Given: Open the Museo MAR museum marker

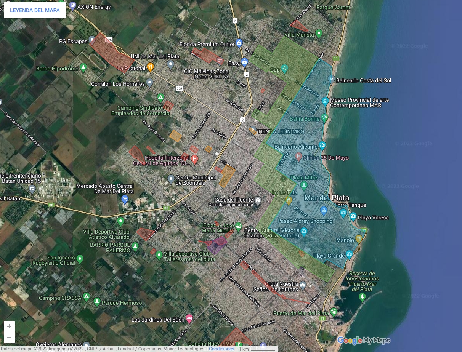Looking at the screenshot, I should pos(325,101).
